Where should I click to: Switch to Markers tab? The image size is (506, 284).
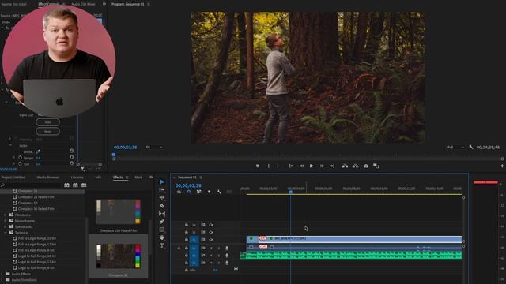[x=138, y=177]
